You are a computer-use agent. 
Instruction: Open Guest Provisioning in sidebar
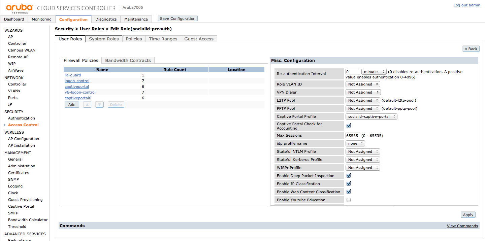[25, 200]
